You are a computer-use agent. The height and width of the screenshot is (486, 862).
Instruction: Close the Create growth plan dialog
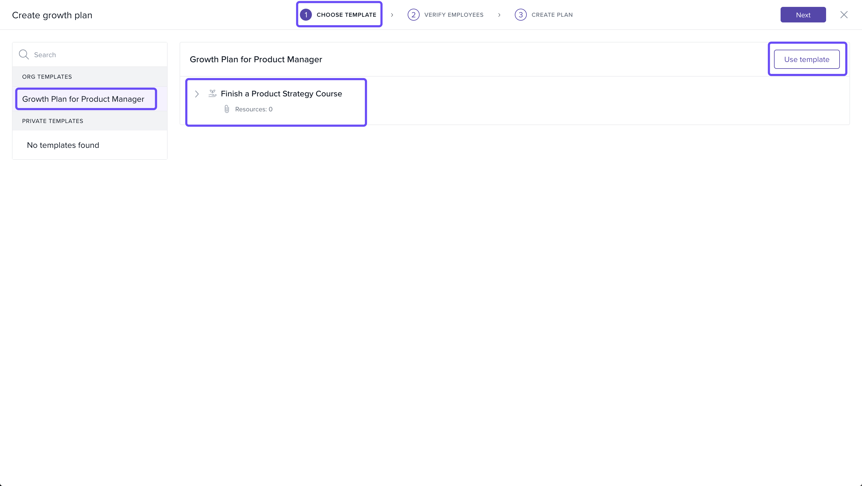tap(844, 15)
